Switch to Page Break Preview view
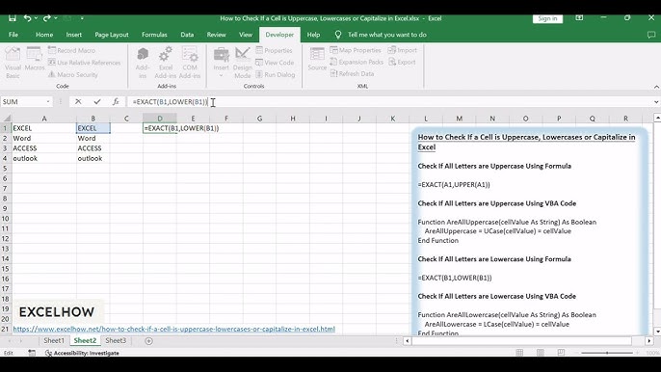The width and height of the screenshot is (661, 372). tap(561, 353)
